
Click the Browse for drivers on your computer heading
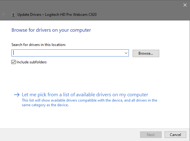click(x=51, y=30)
